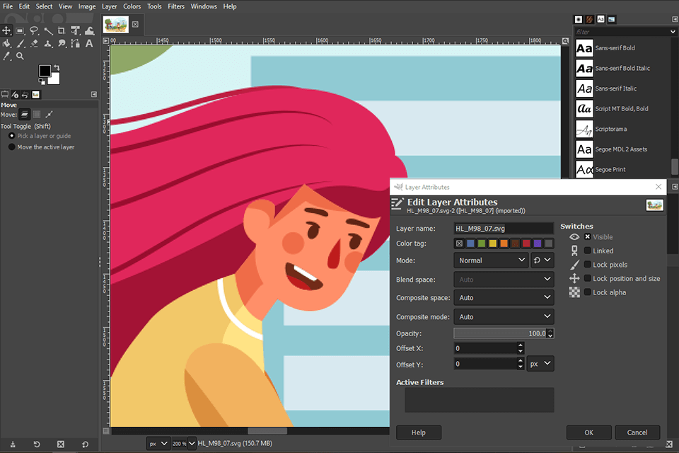Choose the Free Select lasso tool

coord(34,30)
